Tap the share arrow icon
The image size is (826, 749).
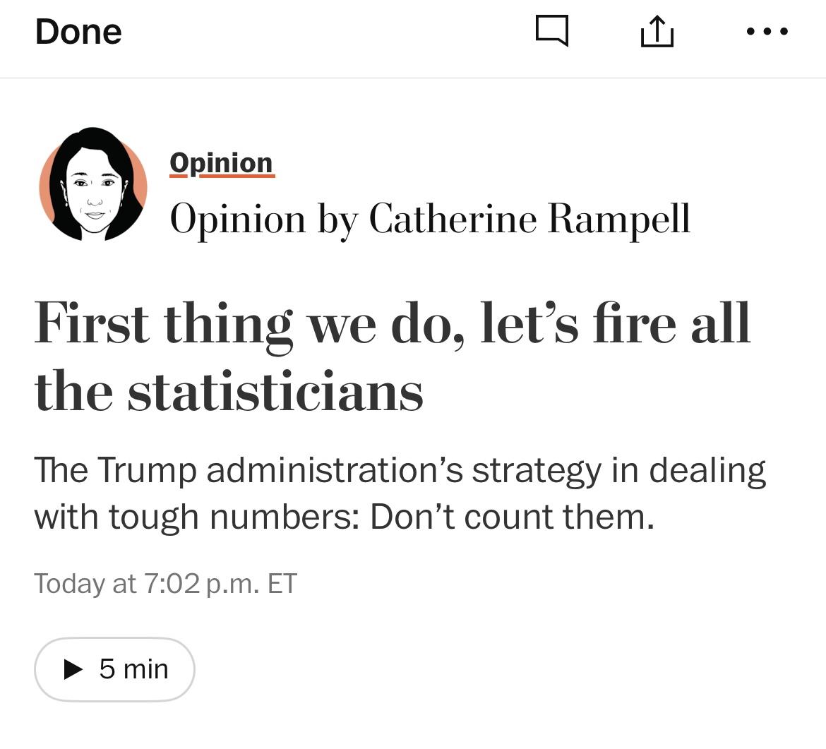657,31
